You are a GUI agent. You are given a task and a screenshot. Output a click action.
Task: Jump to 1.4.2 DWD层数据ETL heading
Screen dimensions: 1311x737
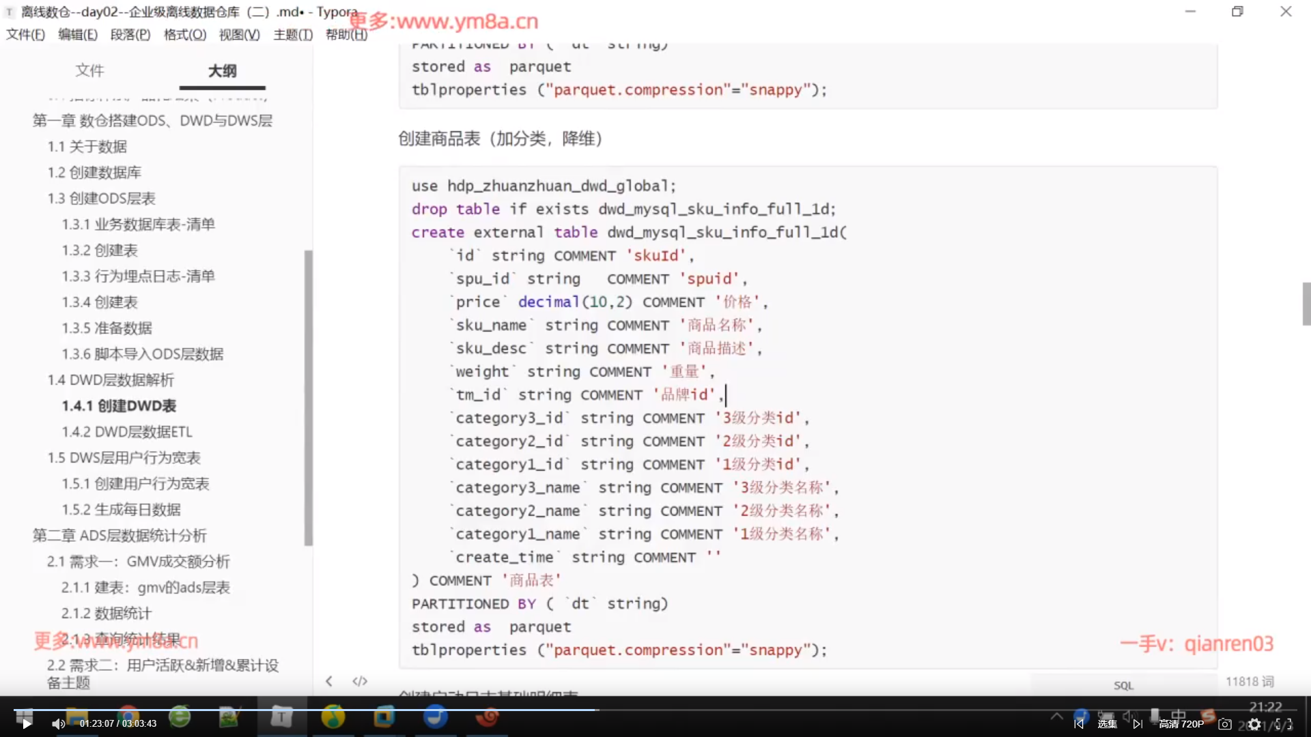coord(127,432)
